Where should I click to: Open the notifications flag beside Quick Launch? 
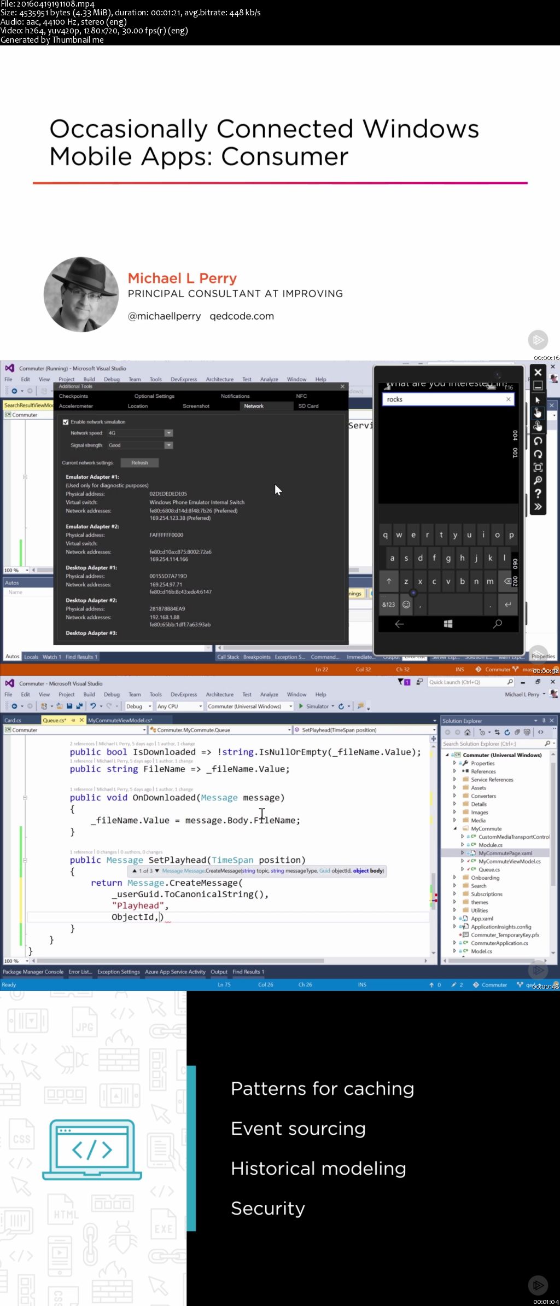point(404,682)
